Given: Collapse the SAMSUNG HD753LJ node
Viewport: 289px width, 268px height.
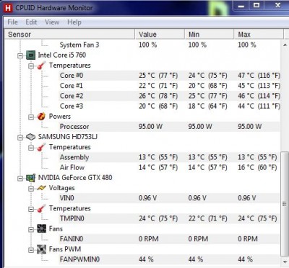Looking at the screenshot, I should pos(20,138).
